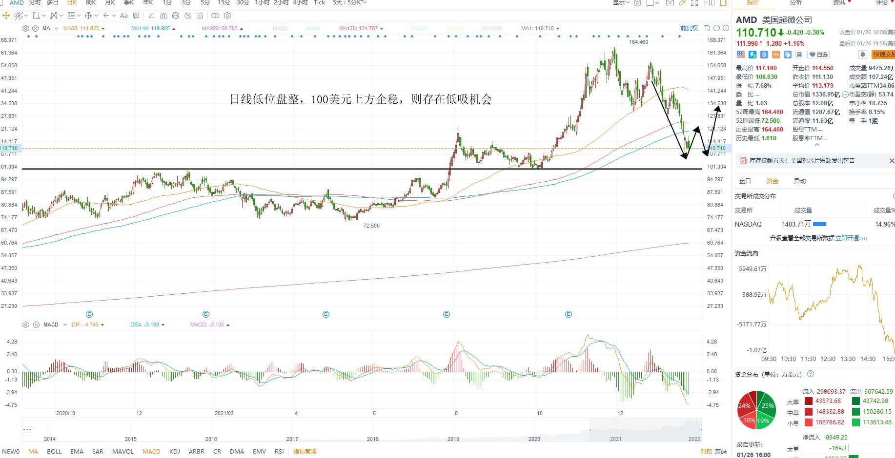The height and width of the screenshot is (458, 895).
Task: Toggle the magnet snap tool
Action: coord(163,16)
